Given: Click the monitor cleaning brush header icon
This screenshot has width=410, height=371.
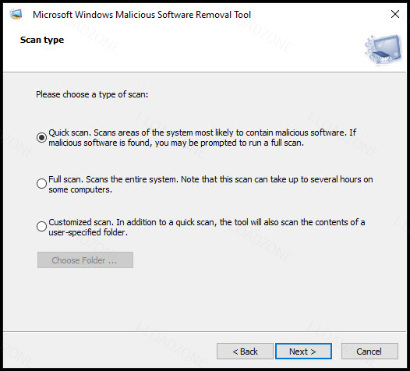Looking at the screenshot, I should pyautogui.click(x=383, y=49).
